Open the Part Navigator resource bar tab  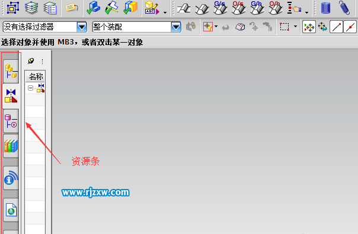click(x=11, y=121)
